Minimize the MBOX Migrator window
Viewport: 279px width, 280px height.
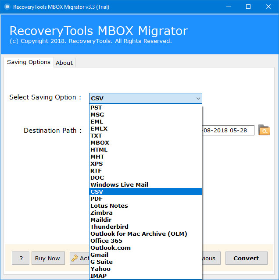(x=229, y=7)
